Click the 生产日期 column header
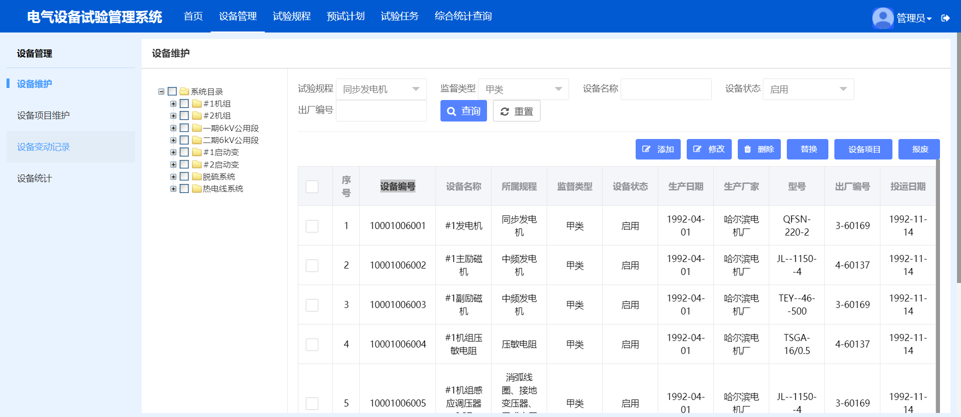This screenshot has height=417, width=961. (686, 186)
